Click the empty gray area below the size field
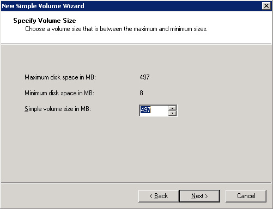The height and width of the screenshot is (209, 273). click(x=136, y=149)
